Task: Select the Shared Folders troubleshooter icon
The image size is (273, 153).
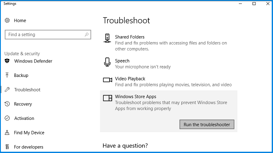Action: pos(107,38)
